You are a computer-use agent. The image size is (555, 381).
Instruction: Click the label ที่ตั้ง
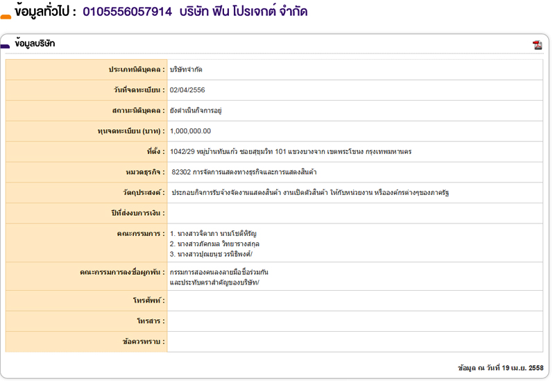pyautogui.click(x=155, y=151)
